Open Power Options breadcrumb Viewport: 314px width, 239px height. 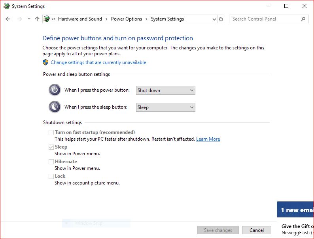click(127, 19)
